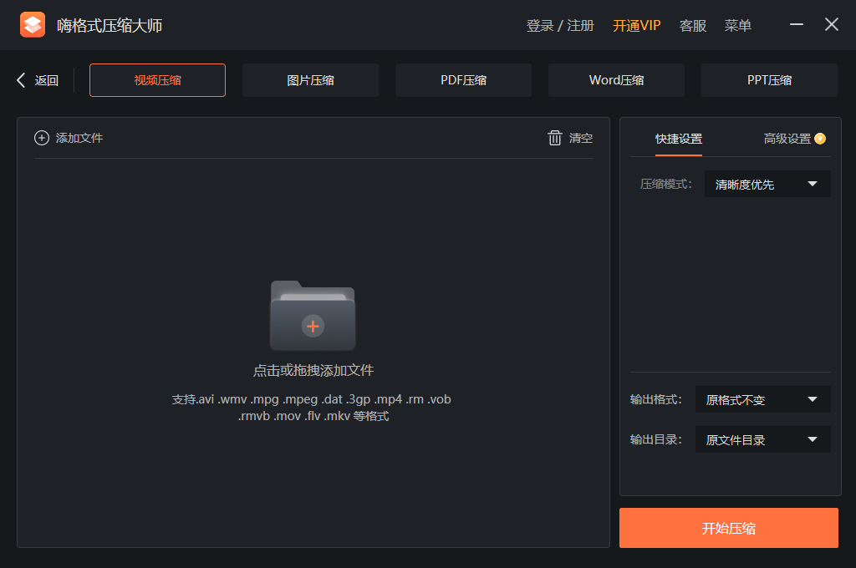Screen dimensions: 856x568
Task: Open the 菜单 menu
Action: pyautogui.click(x=738, y=25)
